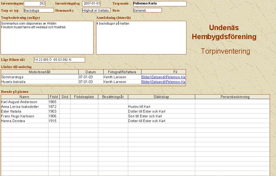Select the Inventeringsdag date field
Image resolution: width=276 pixels, height=176 pixels.
click(x=91, y=4)
